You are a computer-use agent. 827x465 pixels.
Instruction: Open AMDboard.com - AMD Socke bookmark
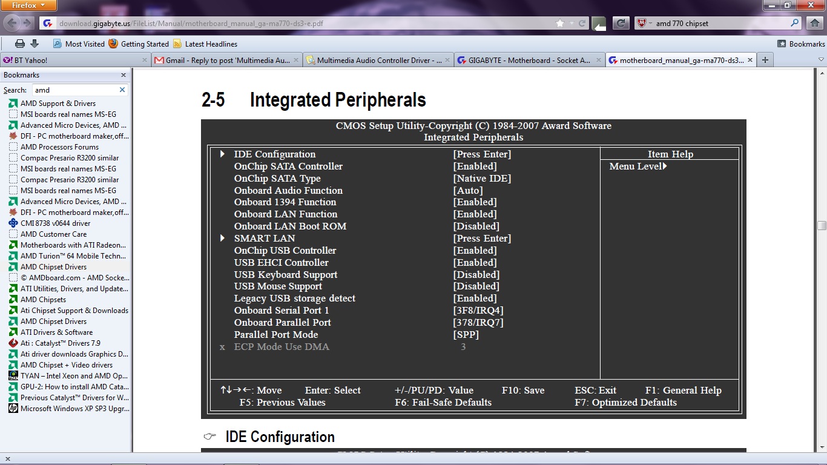coord(74,278)
